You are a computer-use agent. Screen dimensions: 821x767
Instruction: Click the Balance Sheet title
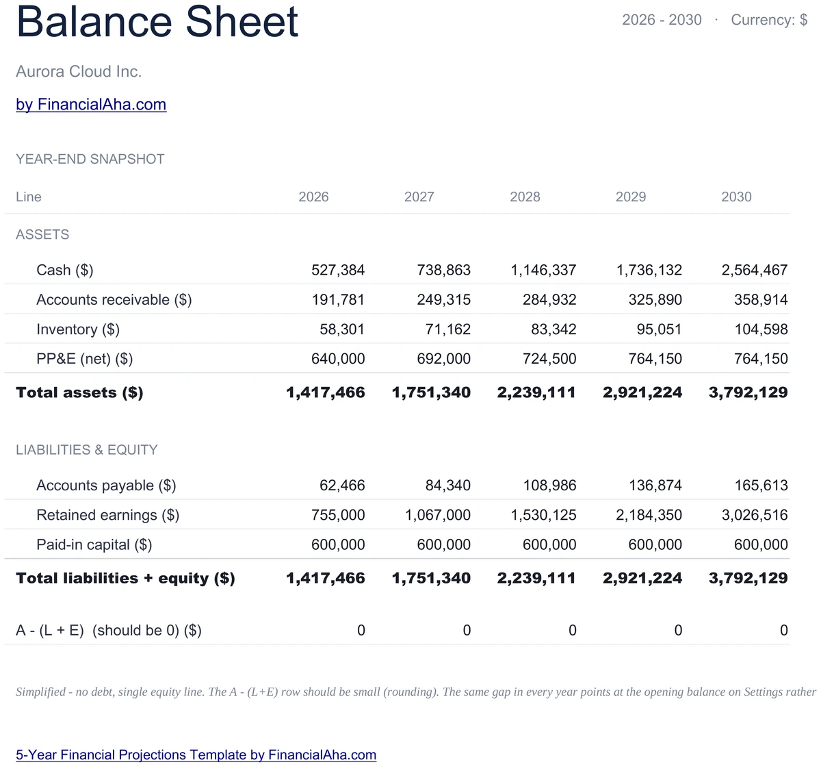157,21
